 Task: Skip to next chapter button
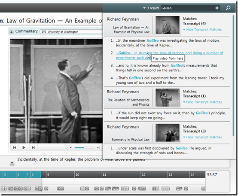pos(34,147)
